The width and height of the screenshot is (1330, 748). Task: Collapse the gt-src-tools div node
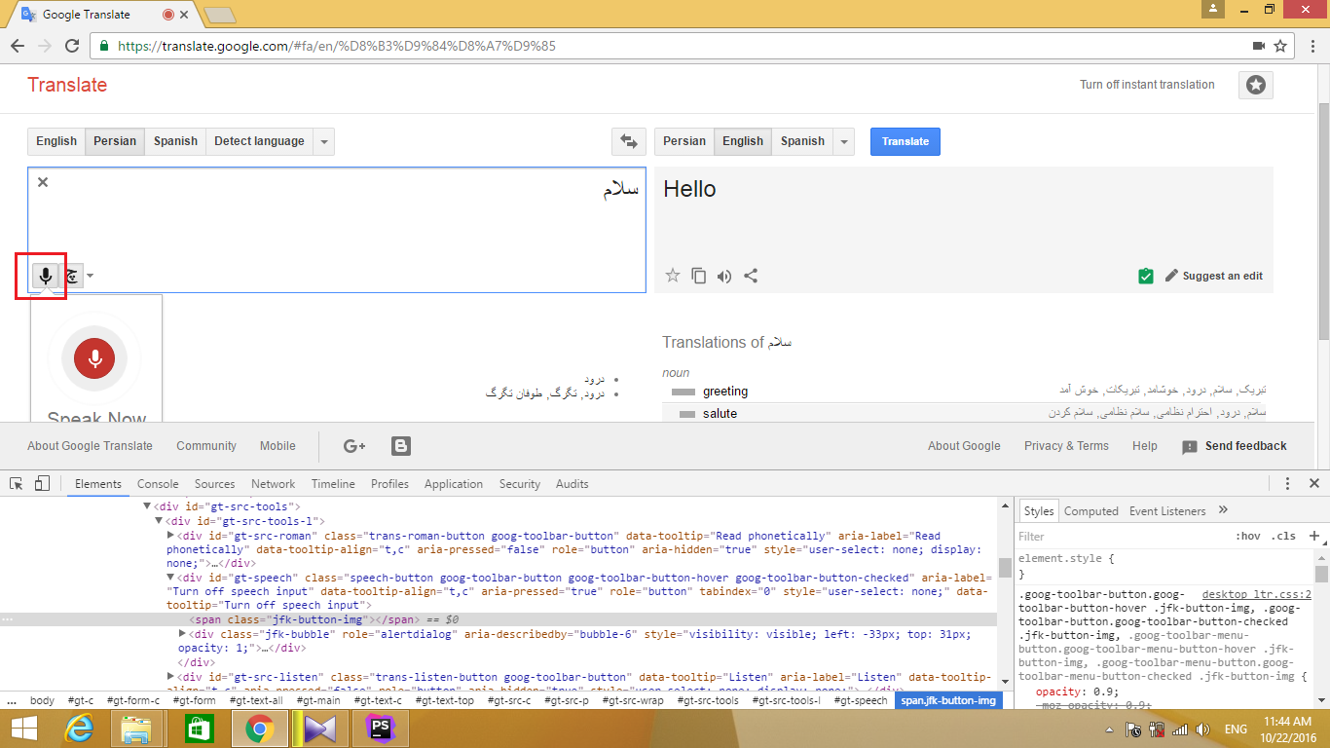(148, 506)
